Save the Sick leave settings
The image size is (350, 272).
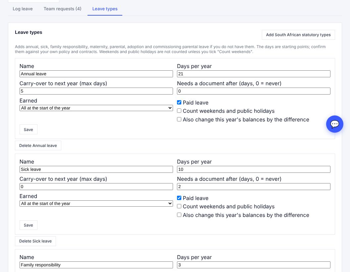(x=29, y=225)
